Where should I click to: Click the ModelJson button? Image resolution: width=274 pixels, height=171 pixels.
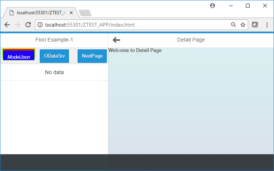pos(19,55)
